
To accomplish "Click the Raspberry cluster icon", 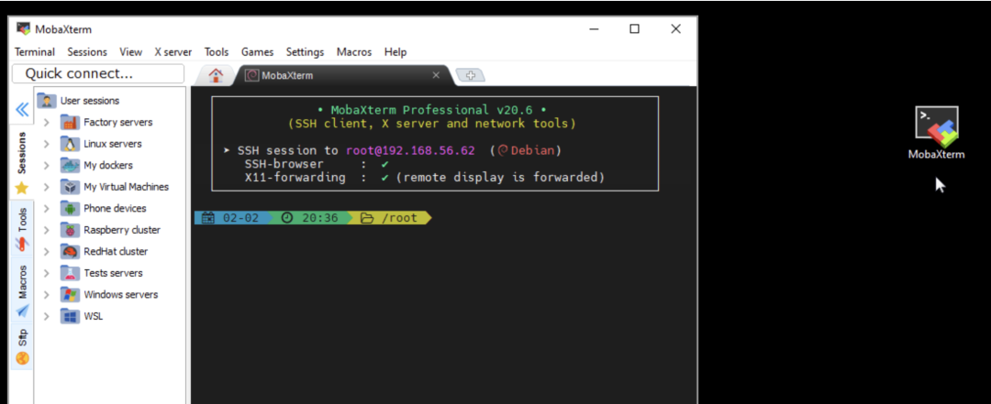I will click(x=70, y=230).
